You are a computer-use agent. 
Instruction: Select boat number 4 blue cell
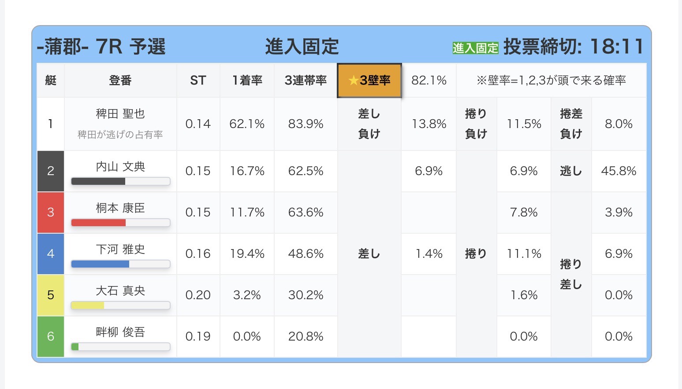coord(51,254)
